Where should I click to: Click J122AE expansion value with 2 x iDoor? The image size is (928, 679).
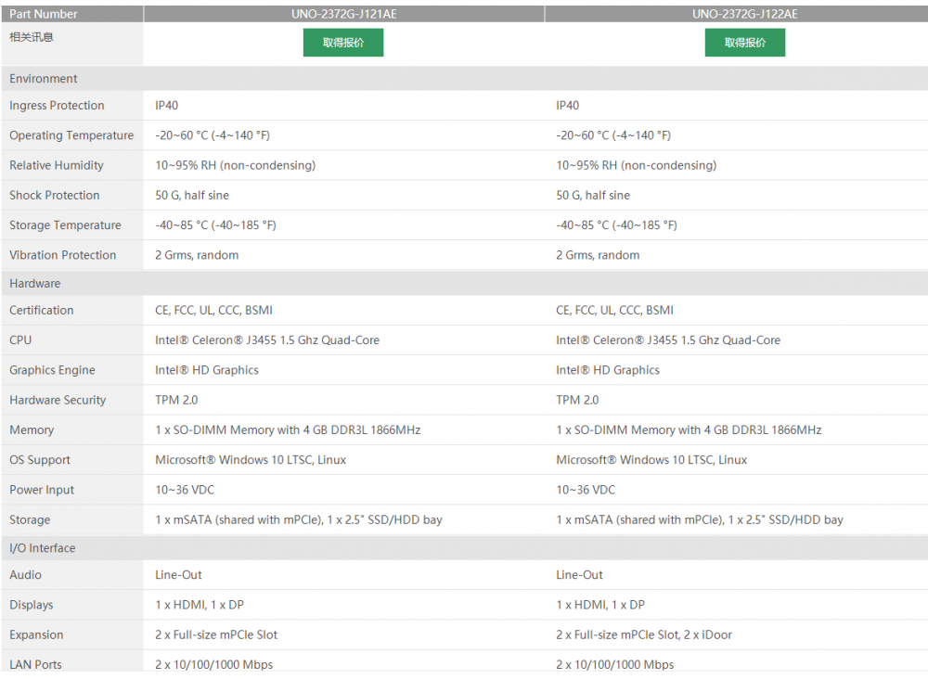coord(644,634)
